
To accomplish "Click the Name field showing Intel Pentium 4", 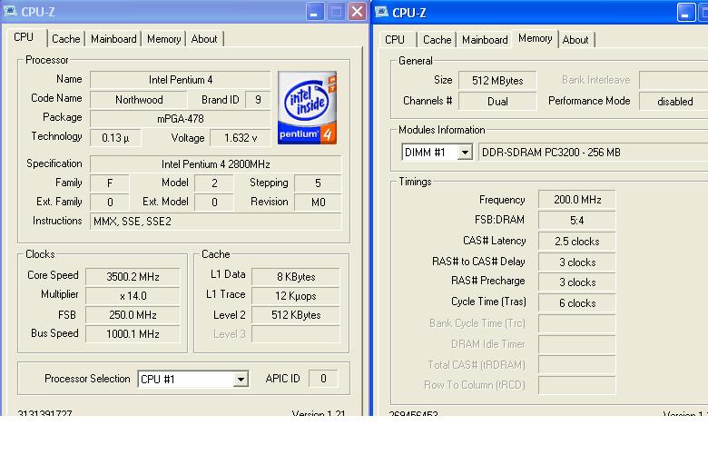I will point(180,80).
